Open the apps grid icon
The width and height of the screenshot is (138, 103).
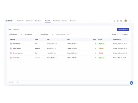coord(130,21)
